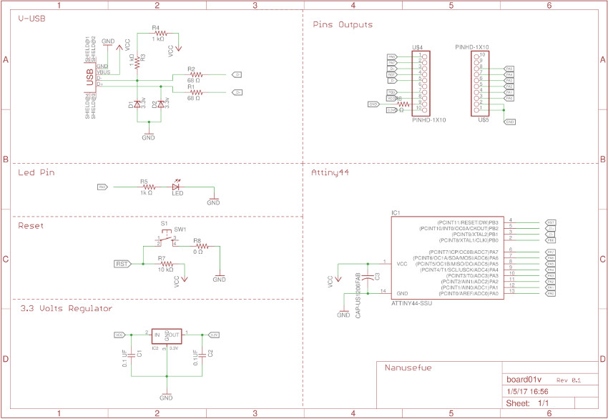Select the SW1 reset switch symbol
This screenshot has height=419, width=608.
[x=170, y=240]
